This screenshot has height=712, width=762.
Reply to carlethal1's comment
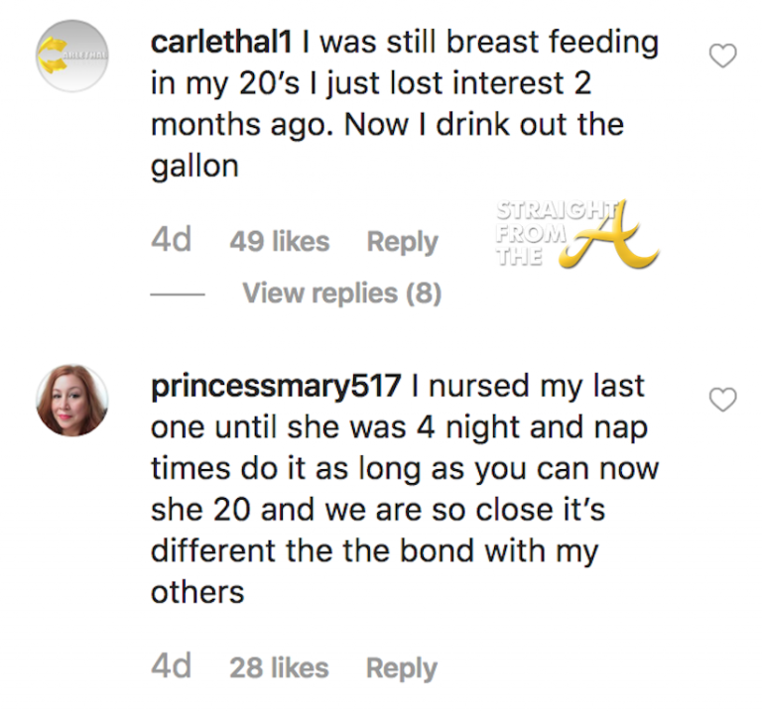(x=402, y=242)
